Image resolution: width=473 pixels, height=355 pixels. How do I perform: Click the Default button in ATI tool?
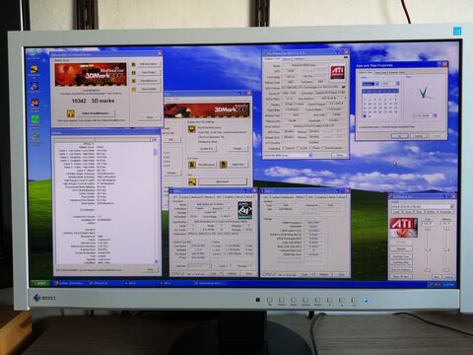pos(401,248)
